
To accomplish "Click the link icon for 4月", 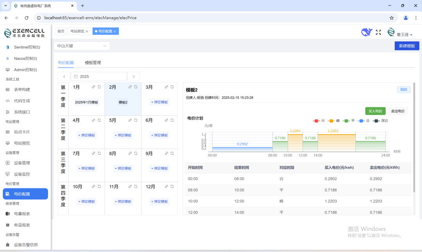I will (x=93, y=121).
